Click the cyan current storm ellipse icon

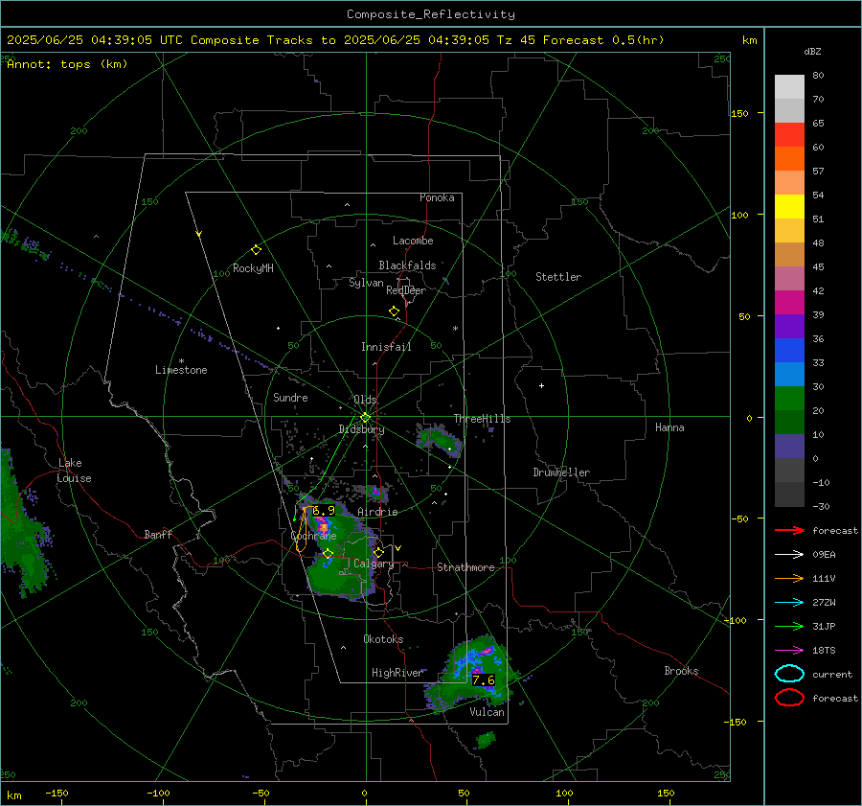pos(789,674)
